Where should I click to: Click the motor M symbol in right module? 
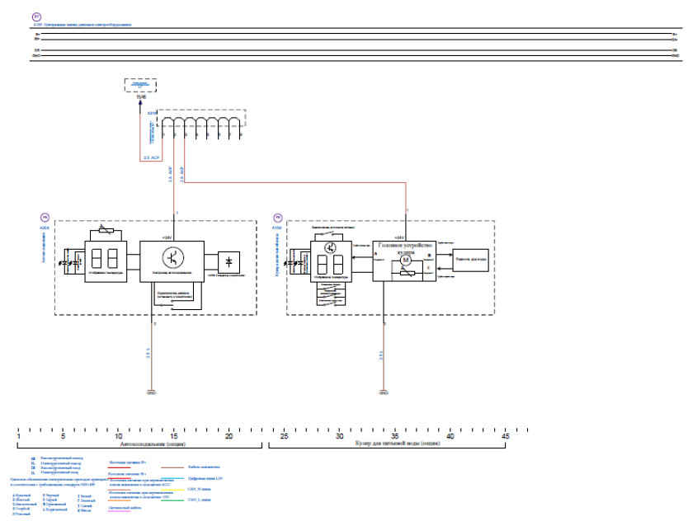pyautogui.click(x=404, y=260)
